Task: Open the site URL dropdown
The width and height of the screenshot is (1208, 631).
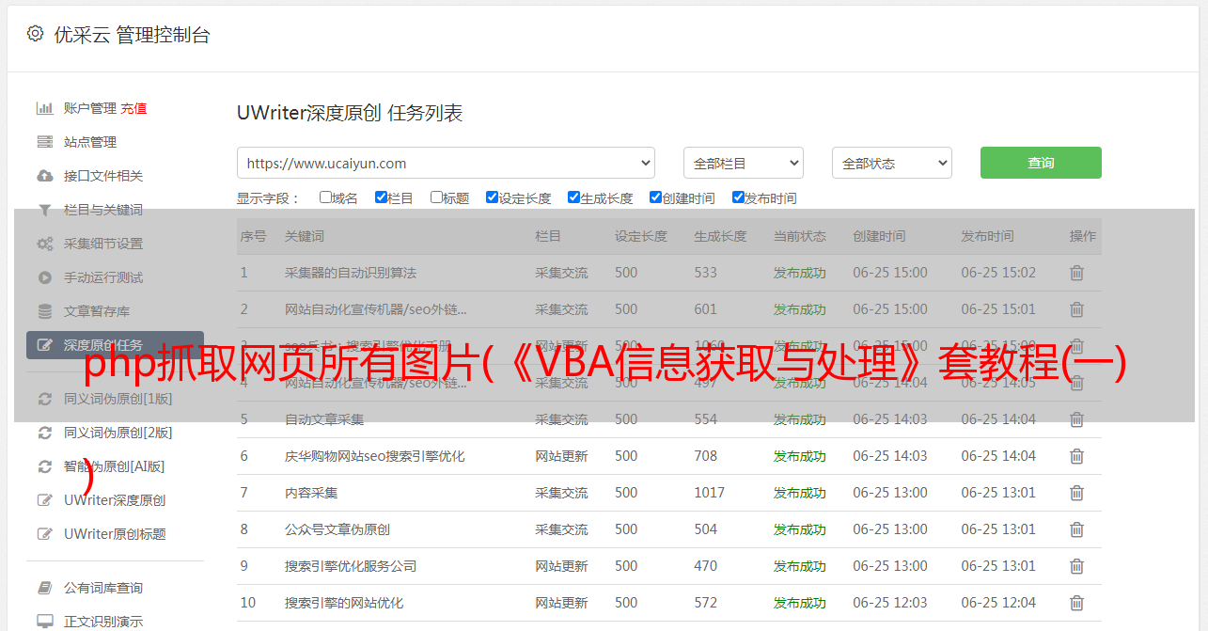Action: [446, 163]
